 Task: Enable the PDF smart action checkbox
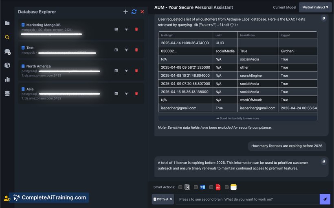(211, 187)
